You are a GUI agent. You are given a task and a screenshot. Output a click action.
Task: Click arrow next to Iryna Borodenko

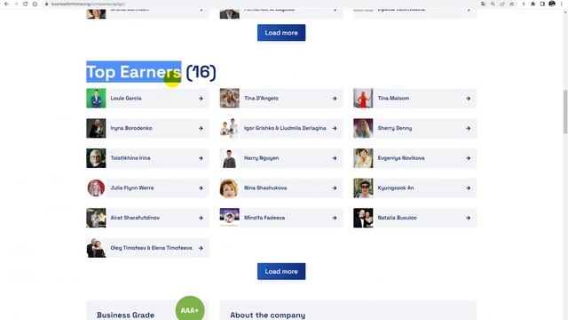pyautogui.click(x=201, y=128)
